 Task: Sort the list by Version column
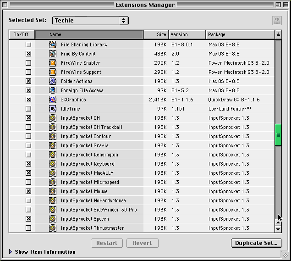[187, 34]
